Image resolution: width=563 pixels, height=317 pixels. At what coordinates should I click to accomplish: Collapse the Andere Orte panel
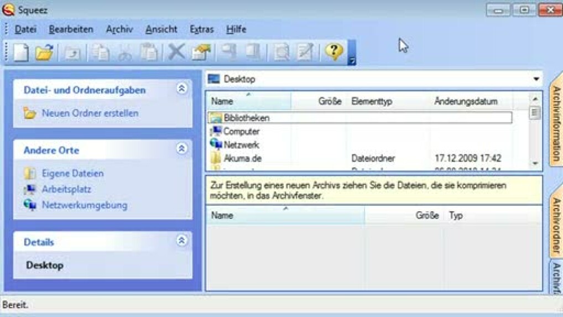click(181, 149)
